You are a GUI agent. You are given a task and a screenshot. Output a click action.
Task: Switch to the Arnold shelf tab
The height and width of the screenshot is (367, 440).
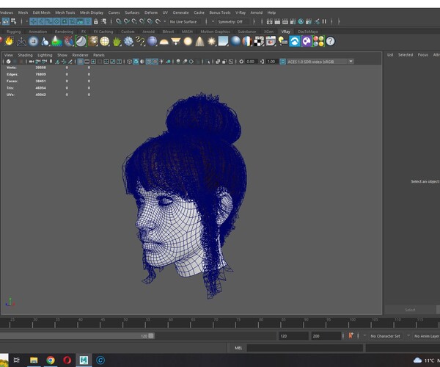[x=148, y=32]
